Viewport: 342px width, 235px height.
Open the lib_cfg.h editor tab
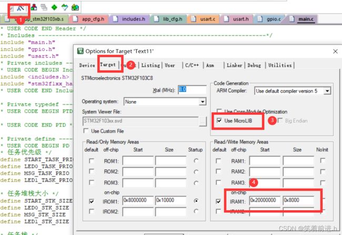(168, 19)
